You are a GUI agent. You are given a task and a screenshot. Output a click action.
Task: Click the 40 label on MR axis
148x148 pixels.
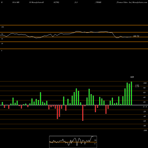[x=144, y=97]
